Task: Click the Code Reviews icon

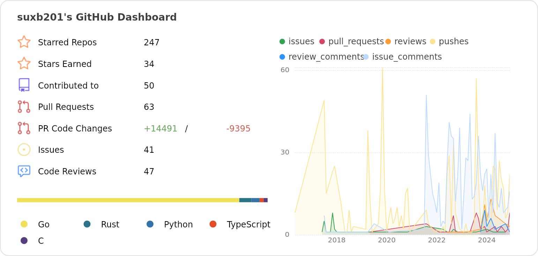Action: coord(24,171)
